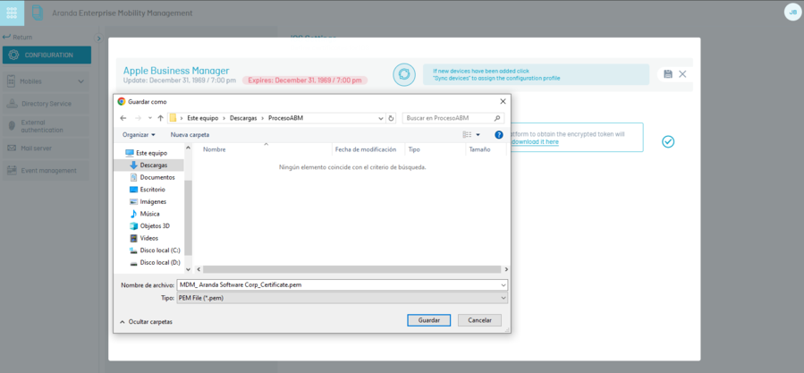
Task: Expand the Mobiles sidebar menu
Action: (x=47, y=81)
